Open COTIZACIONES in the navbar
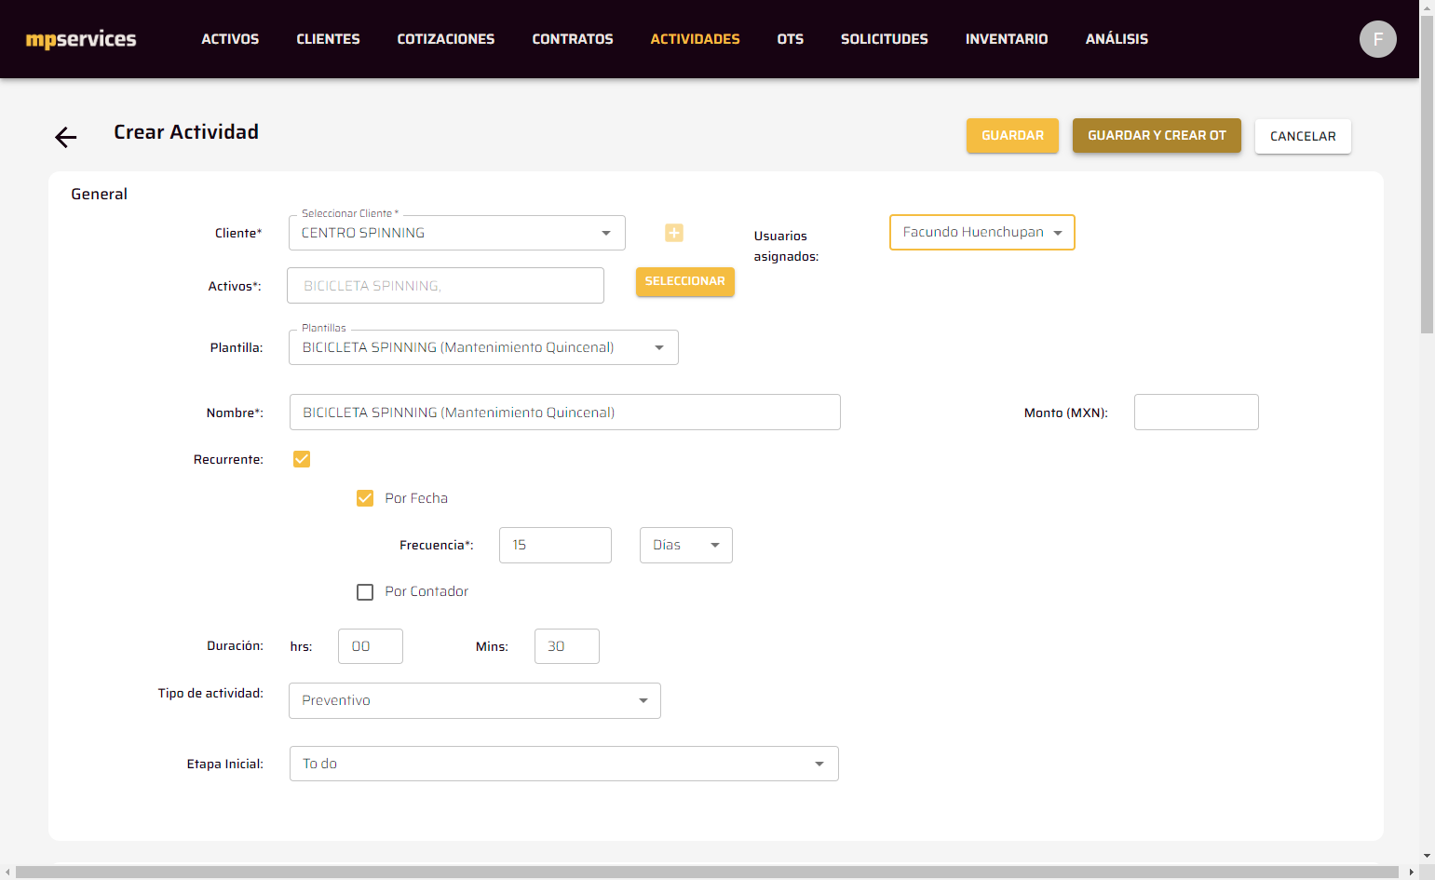Viewport: 1435px width, 880px height. point(446,39)
